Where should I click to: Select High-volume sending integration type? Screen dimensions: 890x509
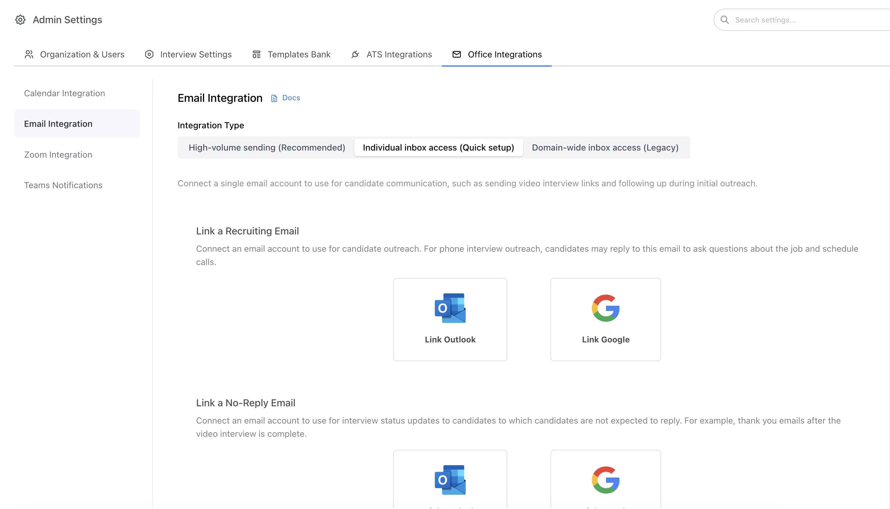coord(267,147)
